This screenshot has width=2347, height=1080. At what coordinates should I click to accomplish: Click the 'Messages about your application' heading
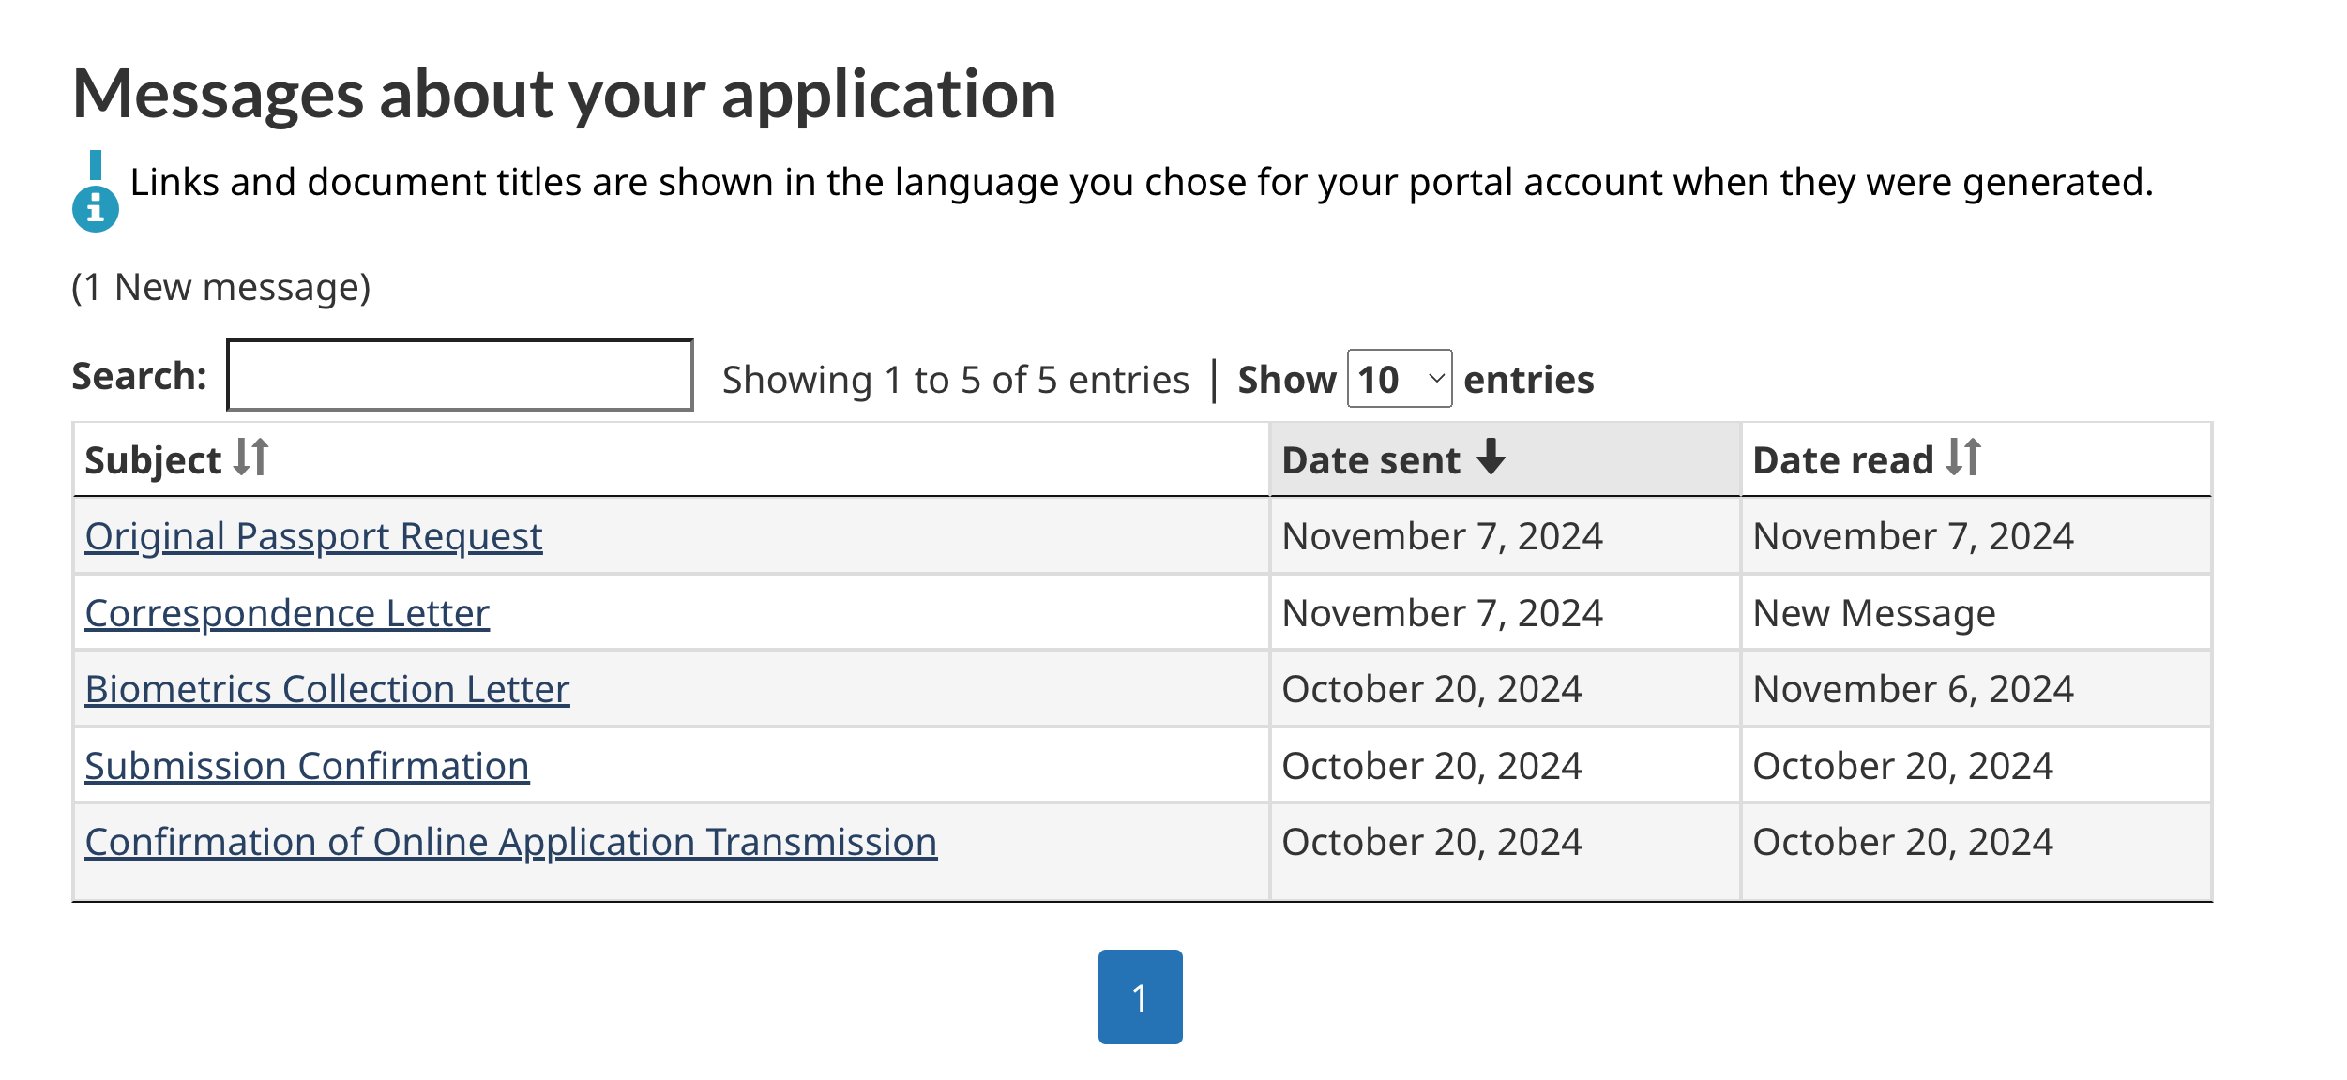pyautogui.click(x=564, y=94)
